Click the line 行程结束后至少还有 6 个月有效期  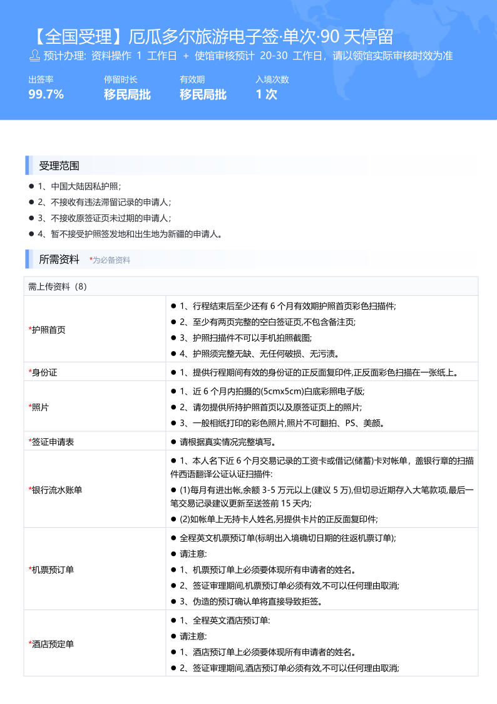point(288,306)
